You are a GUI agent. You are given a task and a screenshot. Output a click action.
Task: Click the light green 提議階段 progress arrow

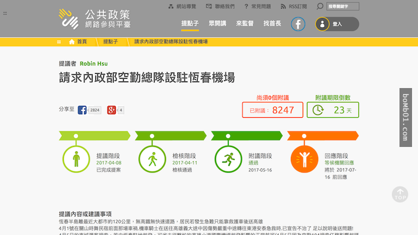(94, 136)
